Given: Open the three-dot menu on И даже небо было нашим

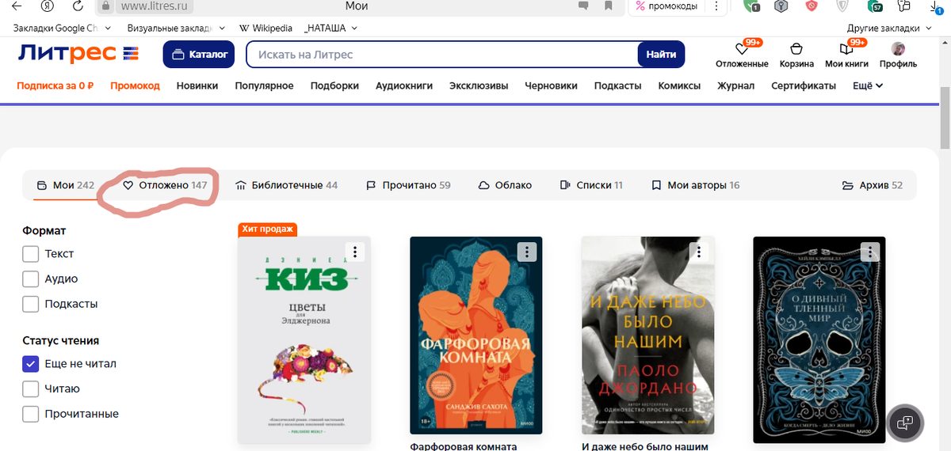Looking at the screenshot, I should tap(698, 252).
